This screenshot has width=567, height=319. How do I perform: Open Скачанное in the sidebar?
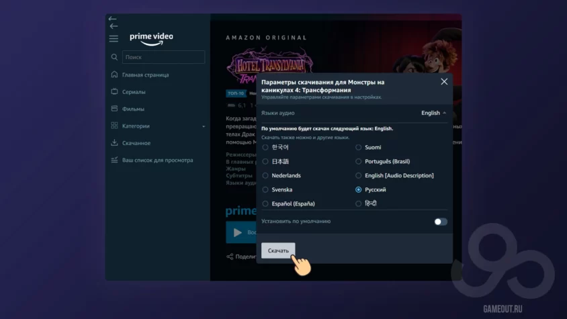(136, 143)
